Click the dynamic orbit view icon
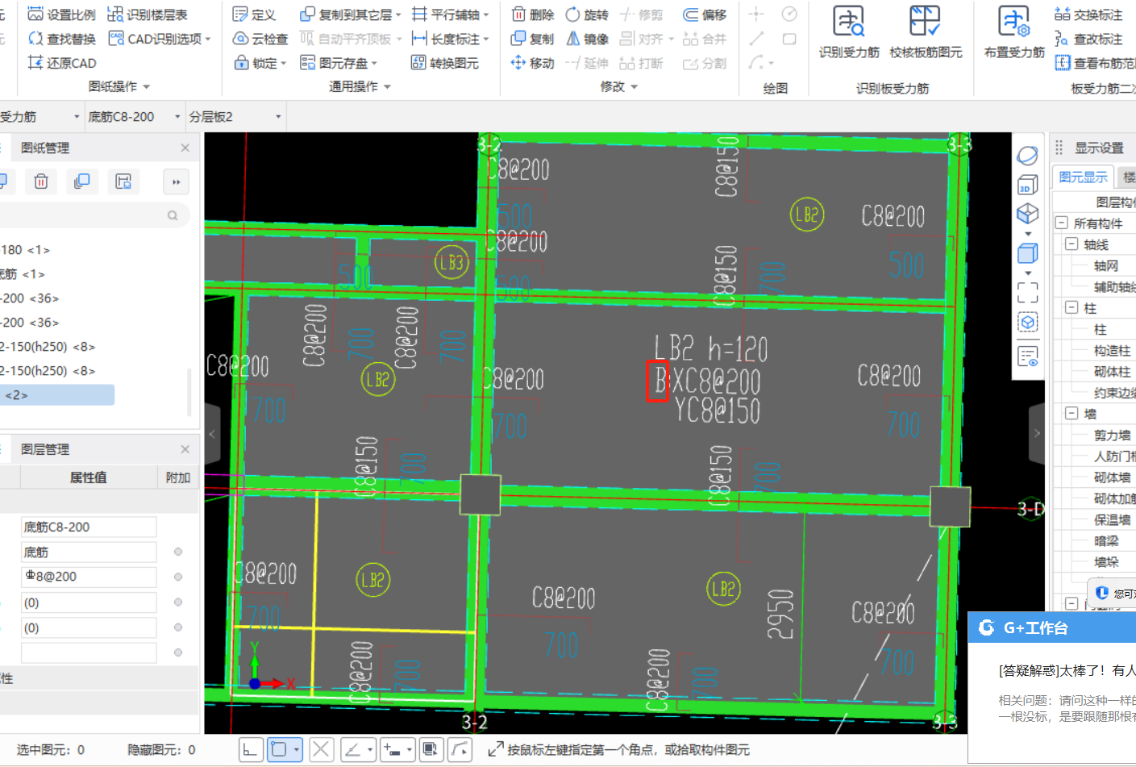The image size is (1136, 767). 1027,156
